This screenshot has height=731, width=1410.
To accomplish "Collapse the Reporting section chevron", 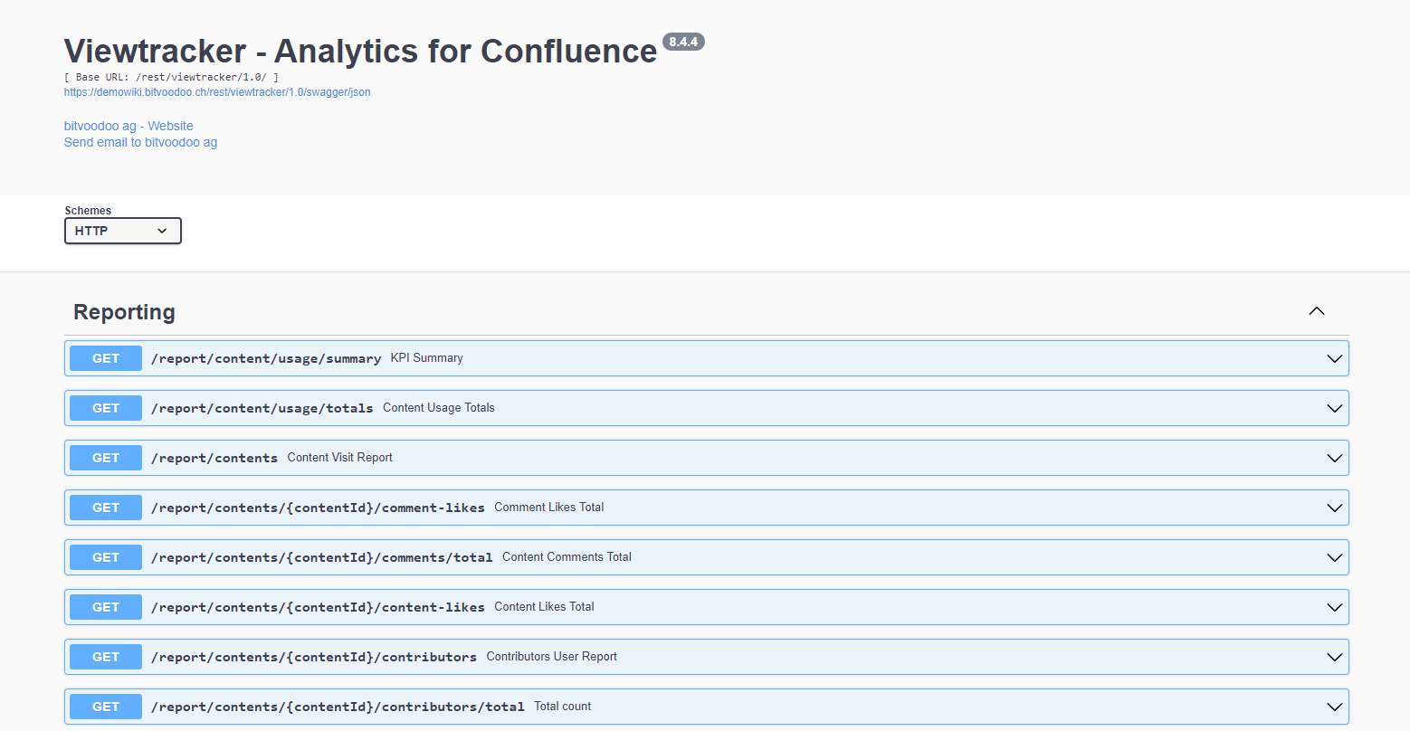I will coord(1316,311).
